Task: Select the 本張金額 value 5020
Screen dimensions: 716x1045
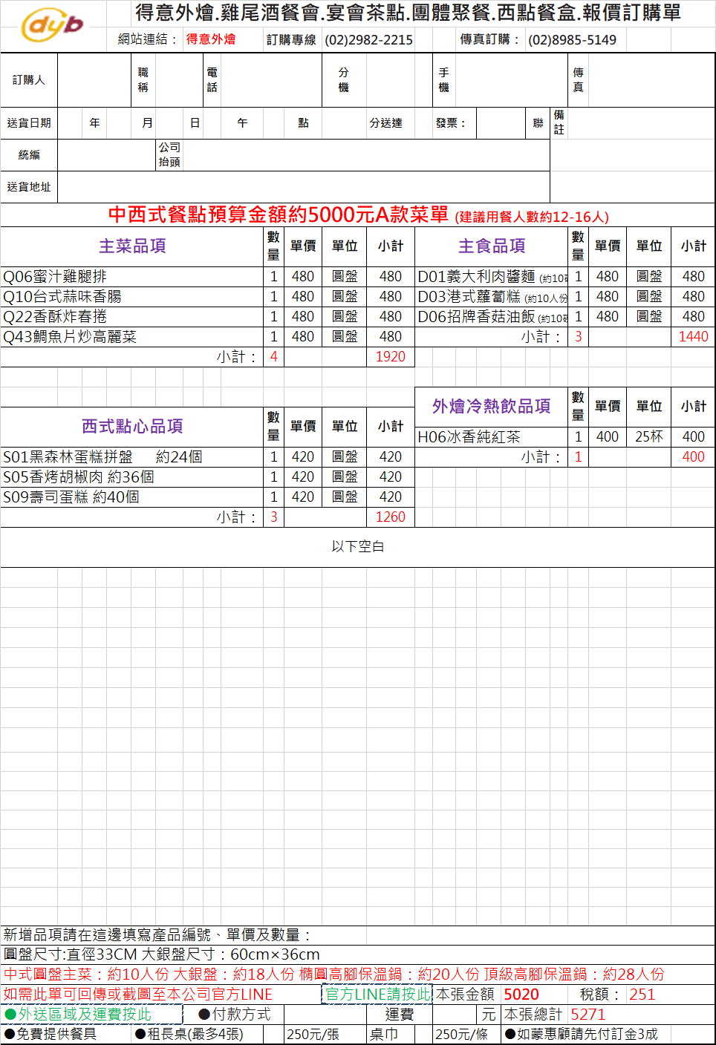Action: point(521,995)
